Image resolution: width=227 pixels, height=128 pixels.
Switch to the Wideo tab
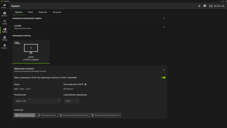tap(30, 12)
